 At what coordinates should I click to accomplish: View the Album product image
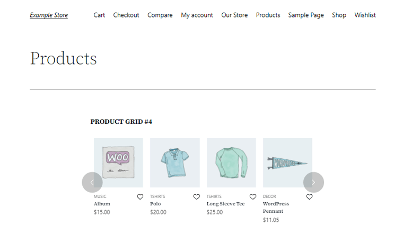(118, 163)
